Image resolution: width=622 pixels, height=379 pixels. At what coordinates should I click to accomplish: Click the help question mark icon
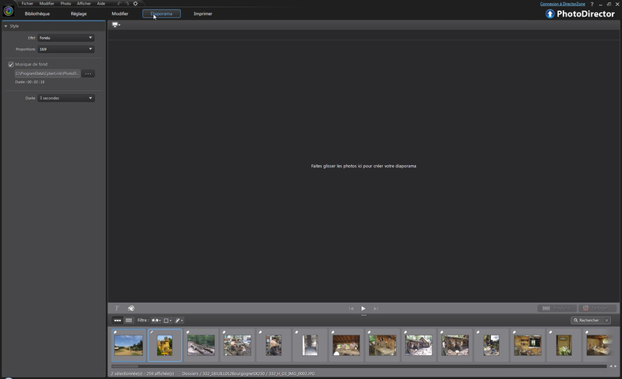pyautogui.click(x=591, y=4)
